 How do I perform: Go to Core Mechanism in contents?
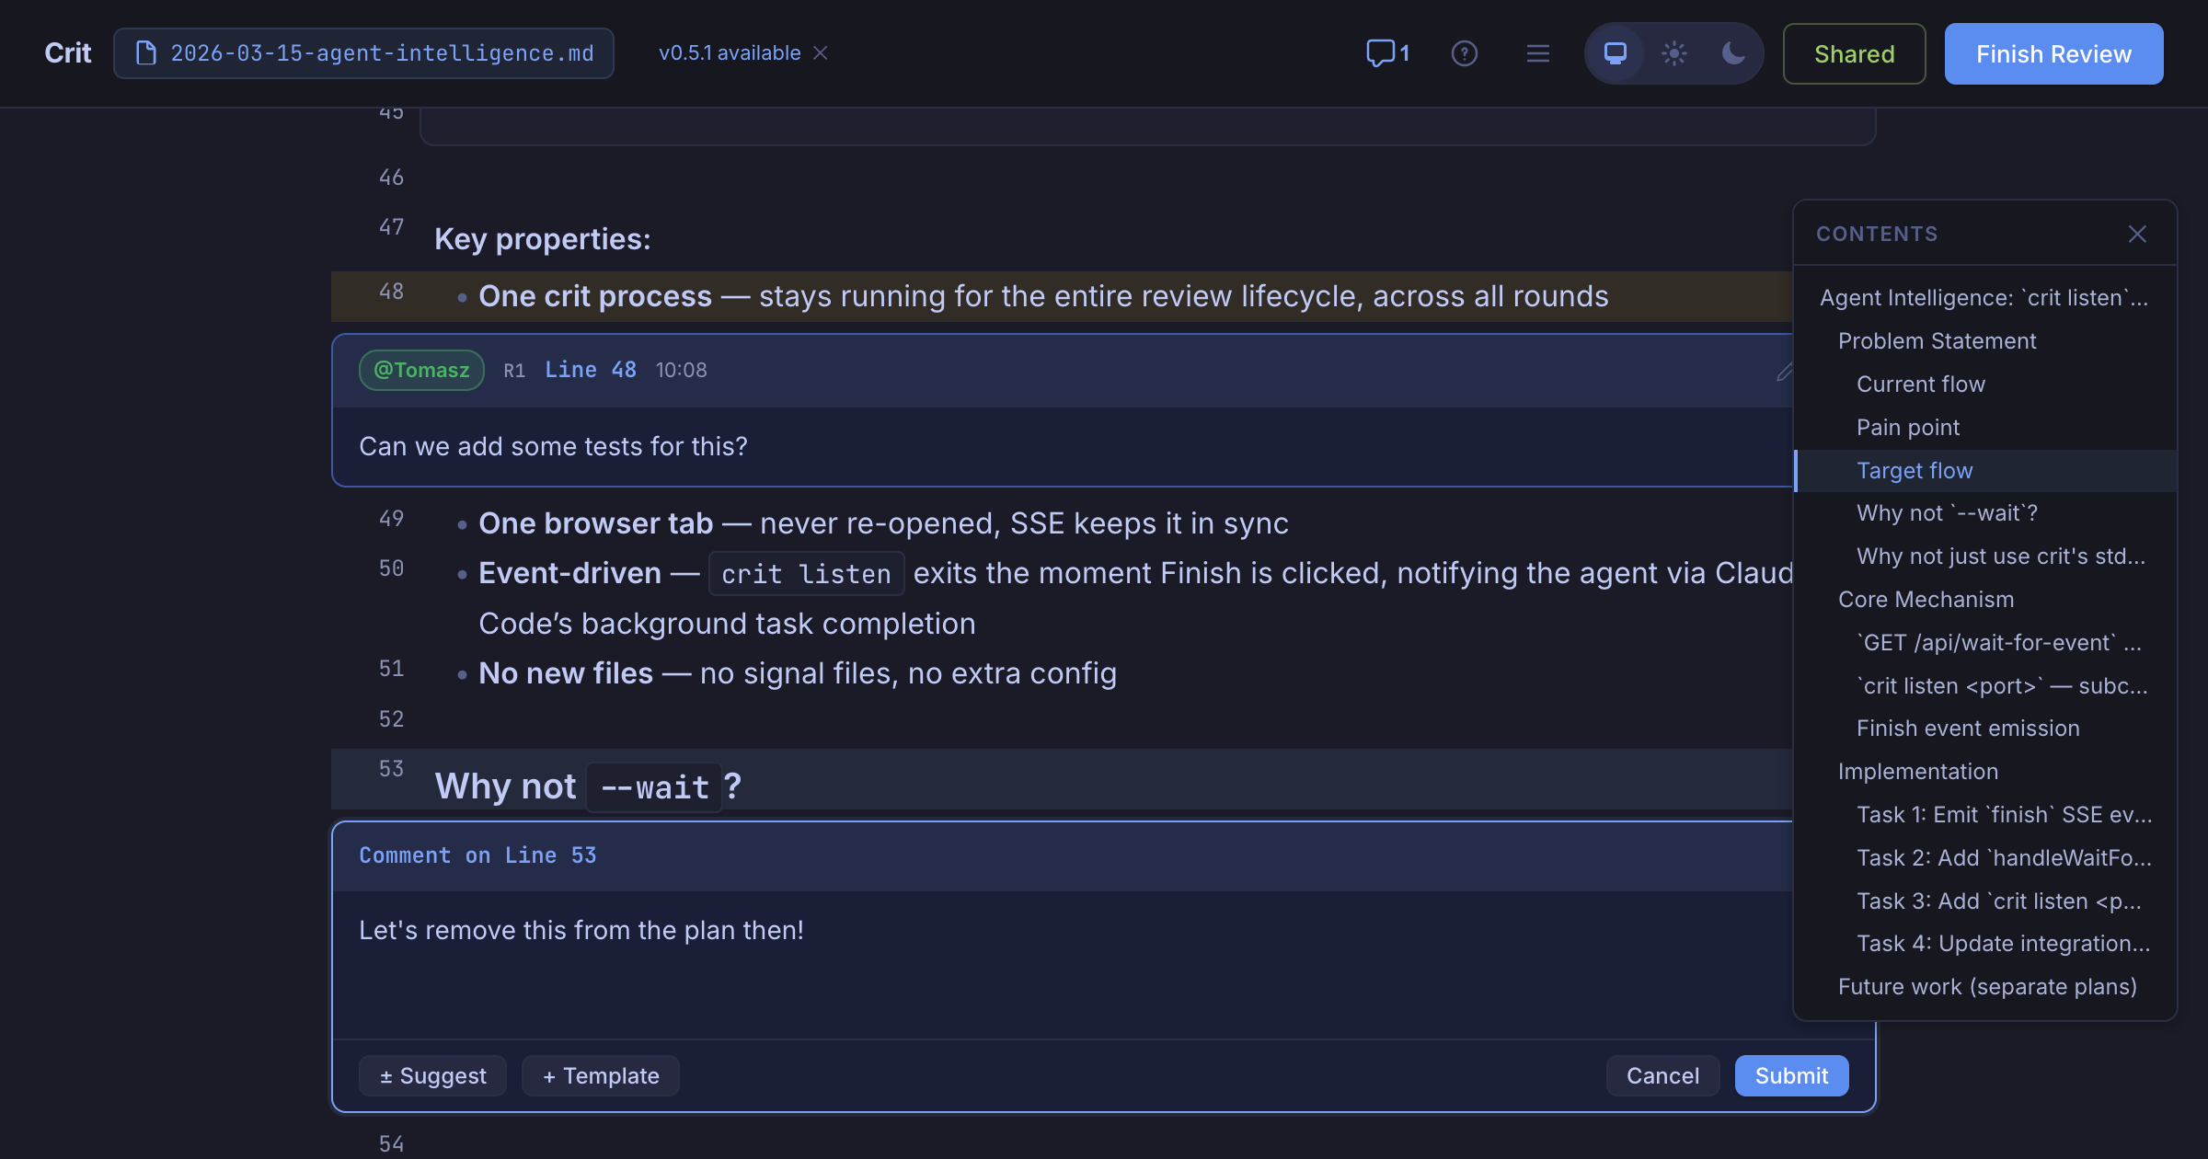pyautogui.click(x=1926, y=600)
